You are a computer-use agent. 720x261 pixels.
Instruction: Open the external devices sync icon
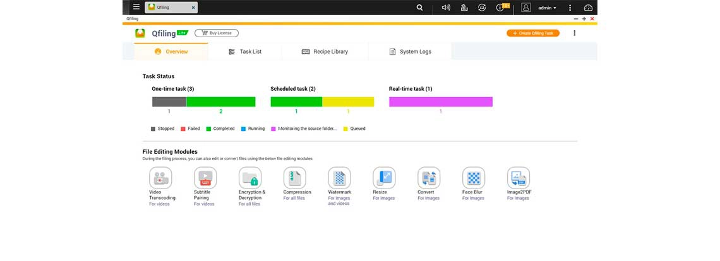click(482, 8)
